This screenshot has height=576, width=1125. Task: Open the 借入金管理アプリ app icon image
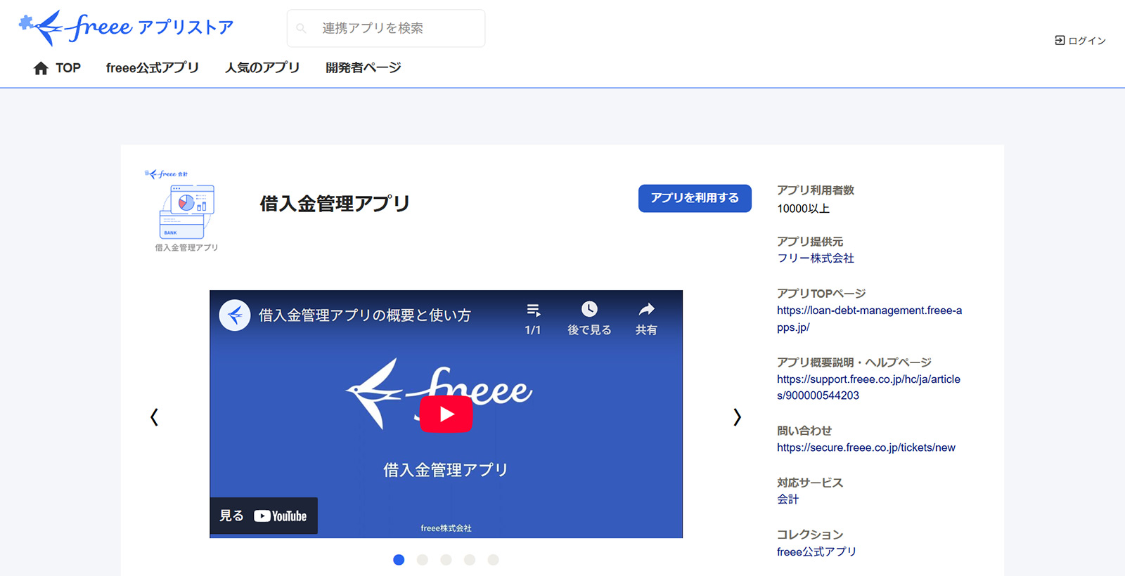pos(186,211)
